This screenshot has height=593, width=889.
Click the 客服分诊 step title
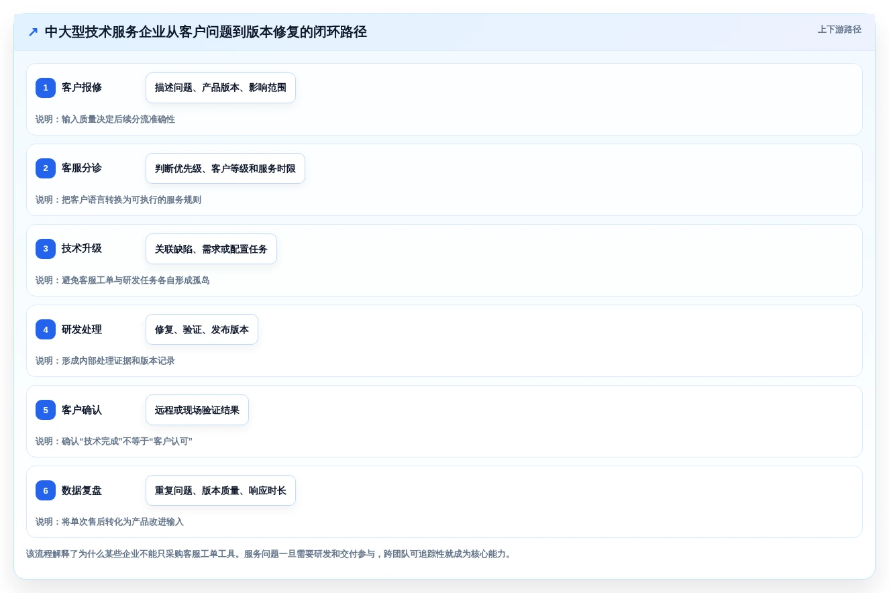pos(82,168)
